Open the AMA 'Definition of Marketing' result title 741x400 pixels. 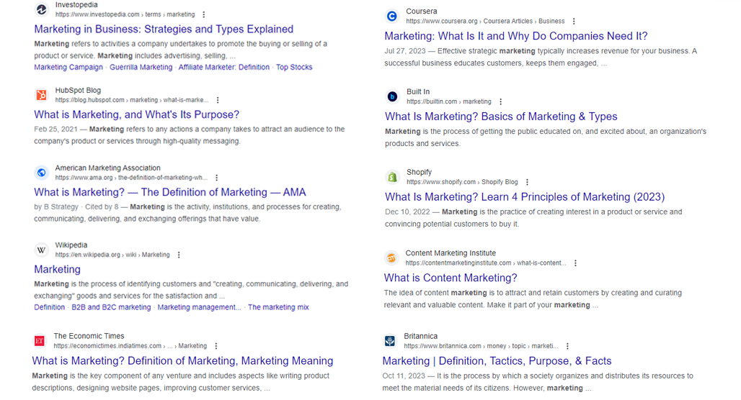pyautogui.click(x=170, y=193)
